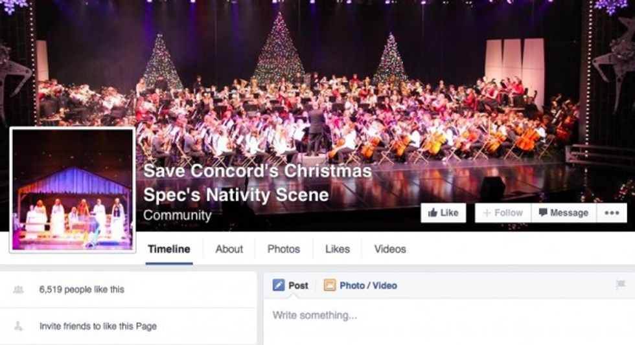Click the orange Photo / Video icon
This screenshot has height=345, width=635.
(330, 285)
